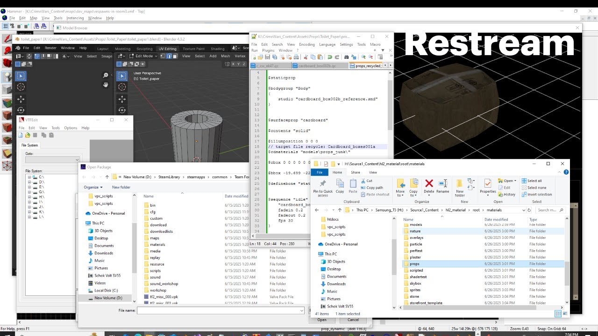Expand the C:\ drive in VTFEdit's file tree
598x336 pixels.
click(x=29, y=177)
